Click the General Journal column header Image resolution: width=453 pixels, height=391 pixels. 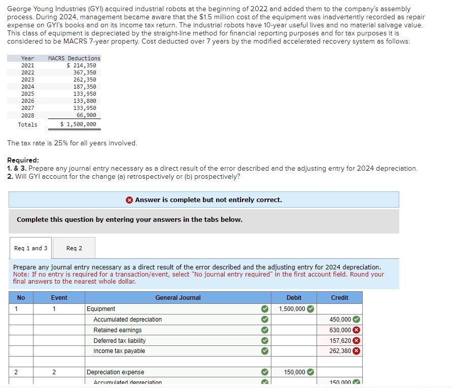point(178,298)
